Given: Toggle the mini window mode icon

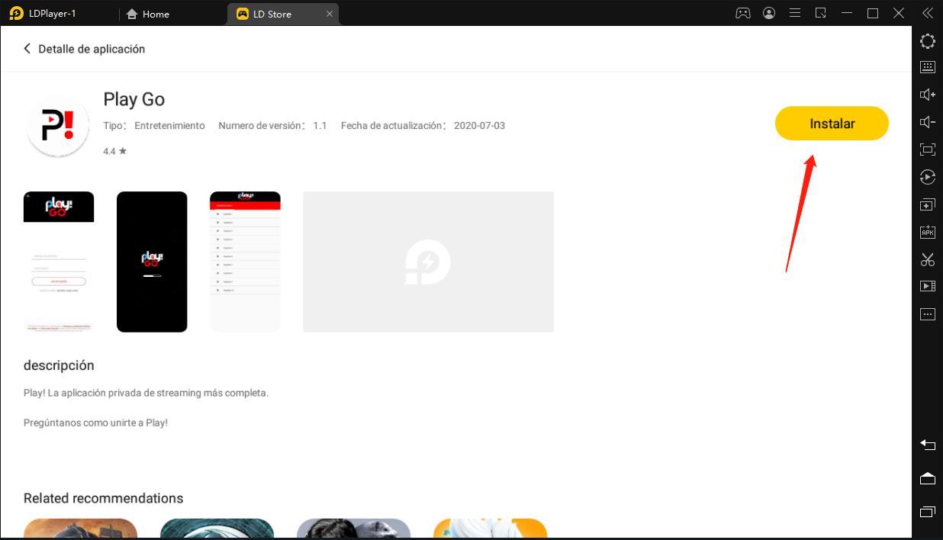Looking at the screenshot, I should [821, 13].
